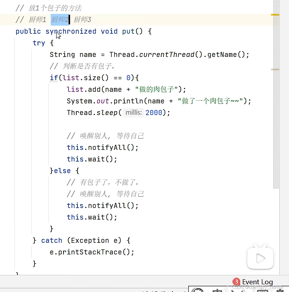Click the 放1个包子的方法 comment line
The image size is (289, 292).
pyautogui.click(x=49, y=8)
